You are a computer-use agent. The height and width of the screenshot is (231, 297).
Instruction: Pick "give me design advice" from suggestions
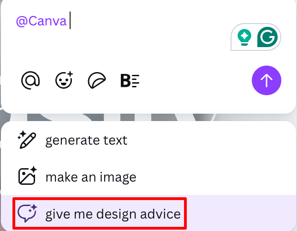tap(113, 214)
